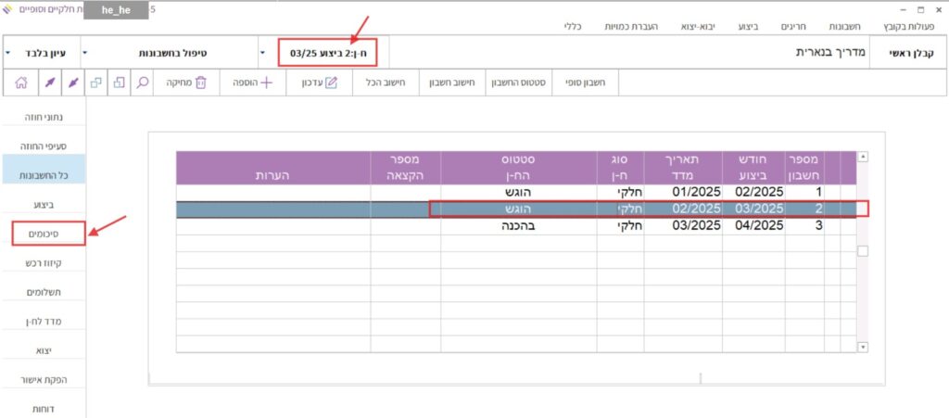Click the window icon next to the magnifier
Screen dimensions: 949x418
point(120,82)
